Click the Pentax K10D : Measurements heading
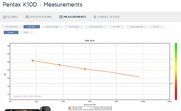Image resolution: width=181 pixels, height=111 pixels. 43,5
